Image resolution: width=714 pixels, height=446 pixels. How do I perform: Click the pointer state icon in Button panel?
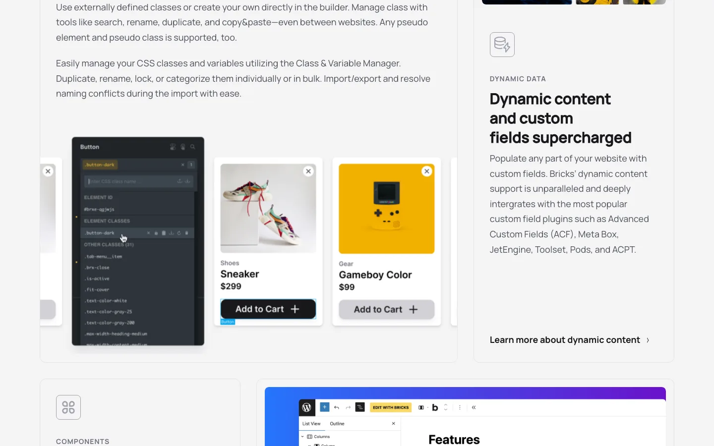coord(182,147)
